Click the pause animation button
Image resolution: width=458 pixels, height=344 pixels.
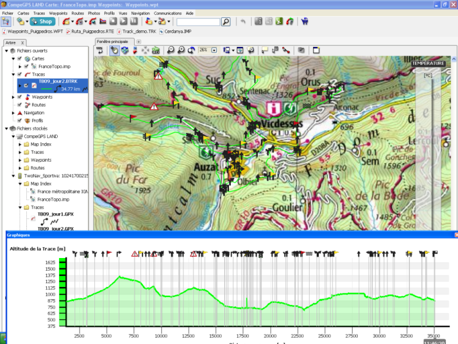[x=134, y=21]
